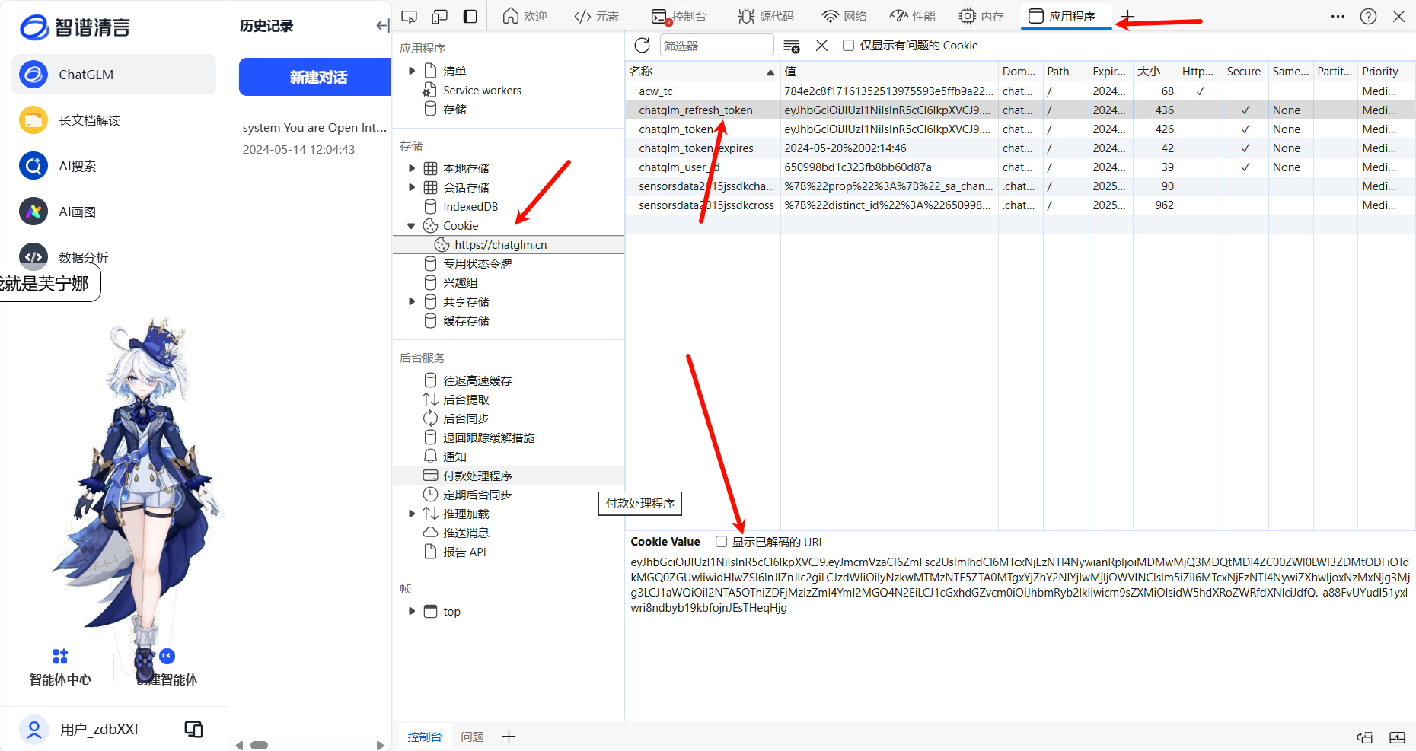Click the user avatar icon
The width and height of the screenshot is (1416, 751).
click(33, 729)
